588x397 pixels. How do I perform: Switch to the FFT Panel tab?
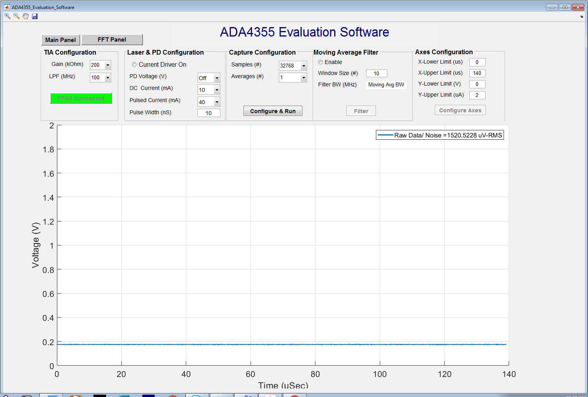coord(112,39)
